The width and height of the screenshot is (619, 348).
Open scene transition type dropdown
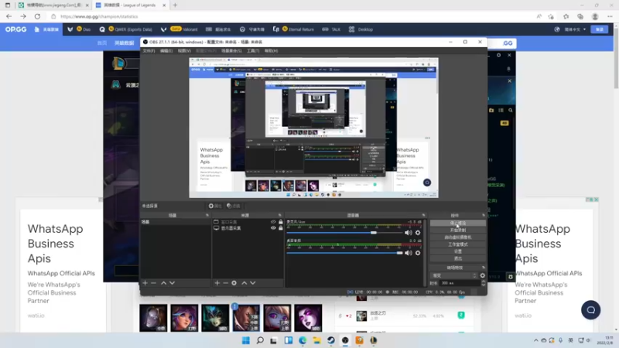[x=454, y=275]
